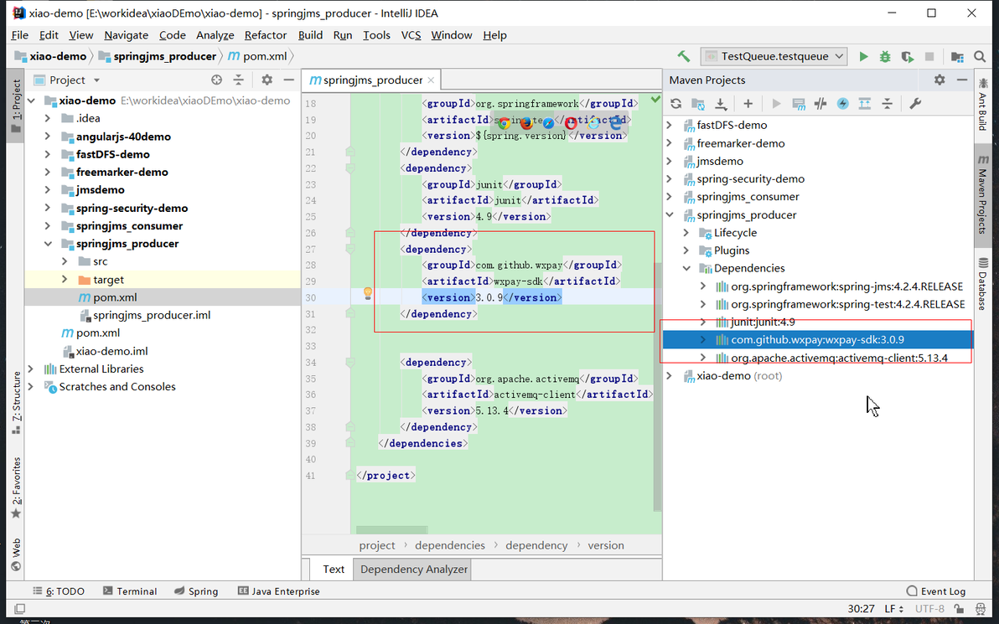Select springjms_producer.iml file in Project tree
The width and height of the screenshot is (999, 624).
[152, 315]
